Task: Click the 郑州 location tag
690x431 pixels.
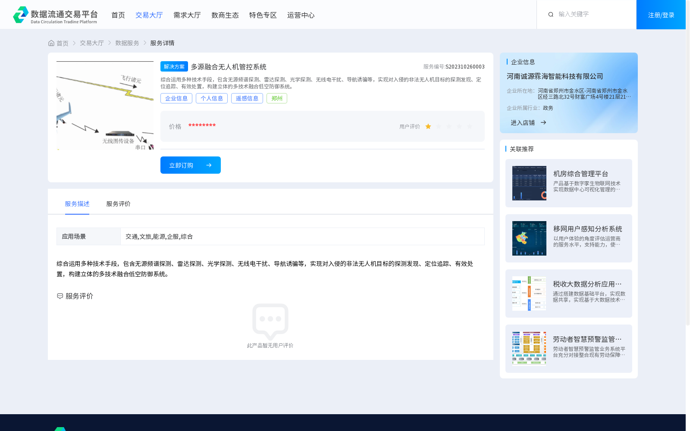Action: click(x=277, y=98)
